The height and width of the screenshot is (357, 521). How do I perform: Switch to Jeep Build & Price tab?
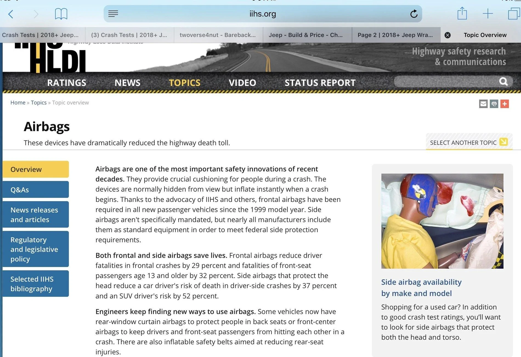307,35
